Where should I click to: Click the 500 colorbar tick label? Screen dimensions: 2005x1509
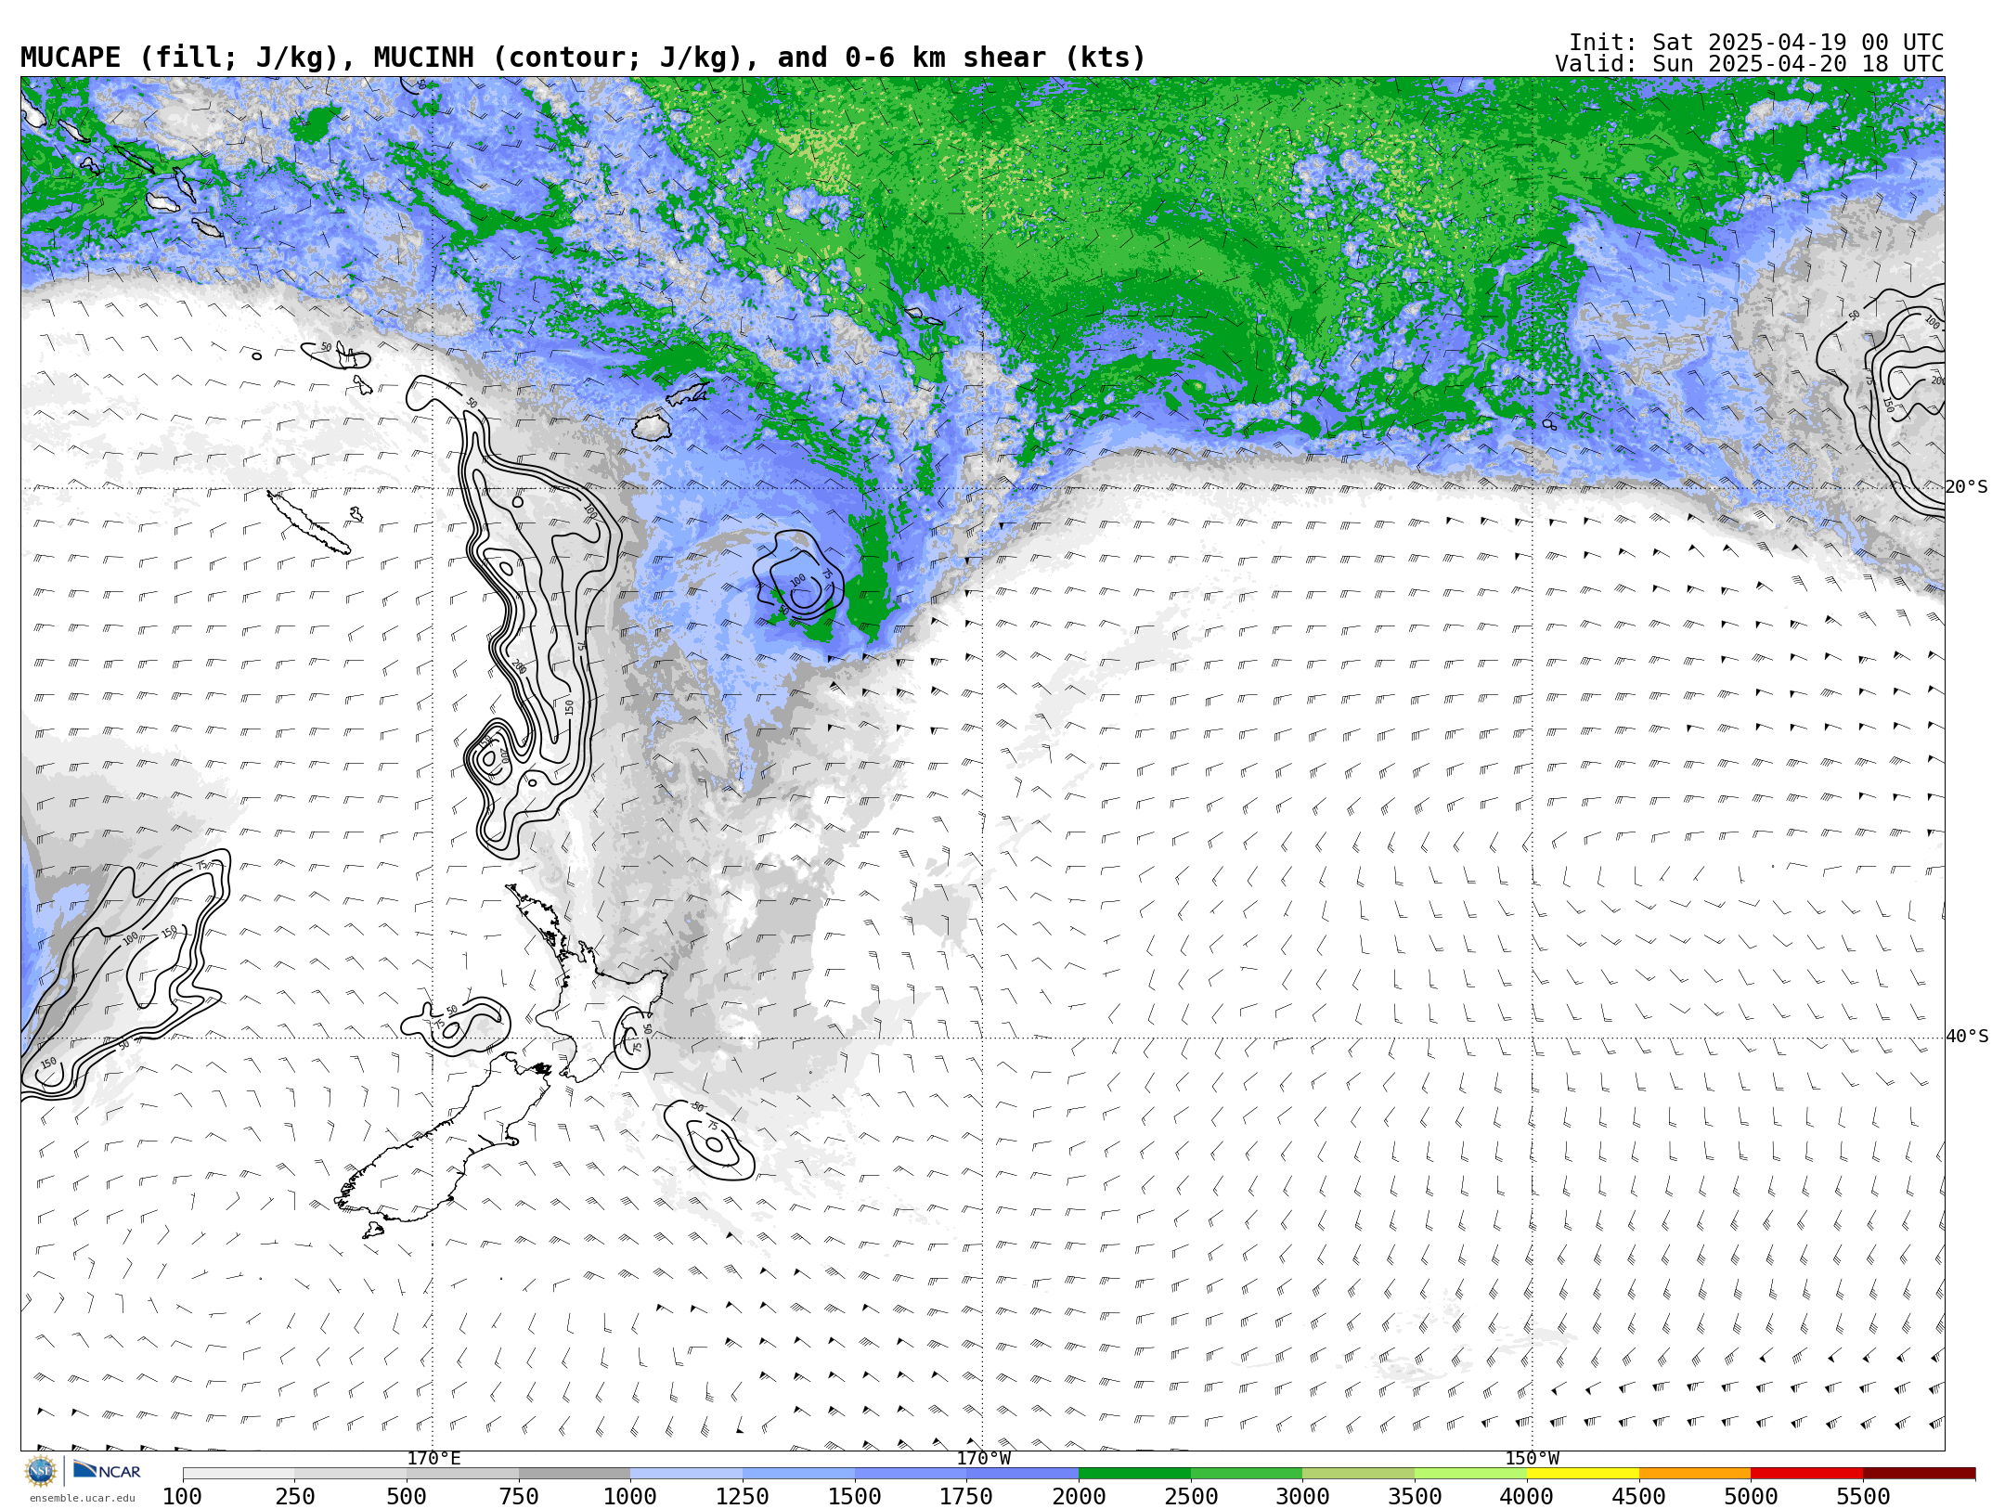click(x=407, y=1497)
